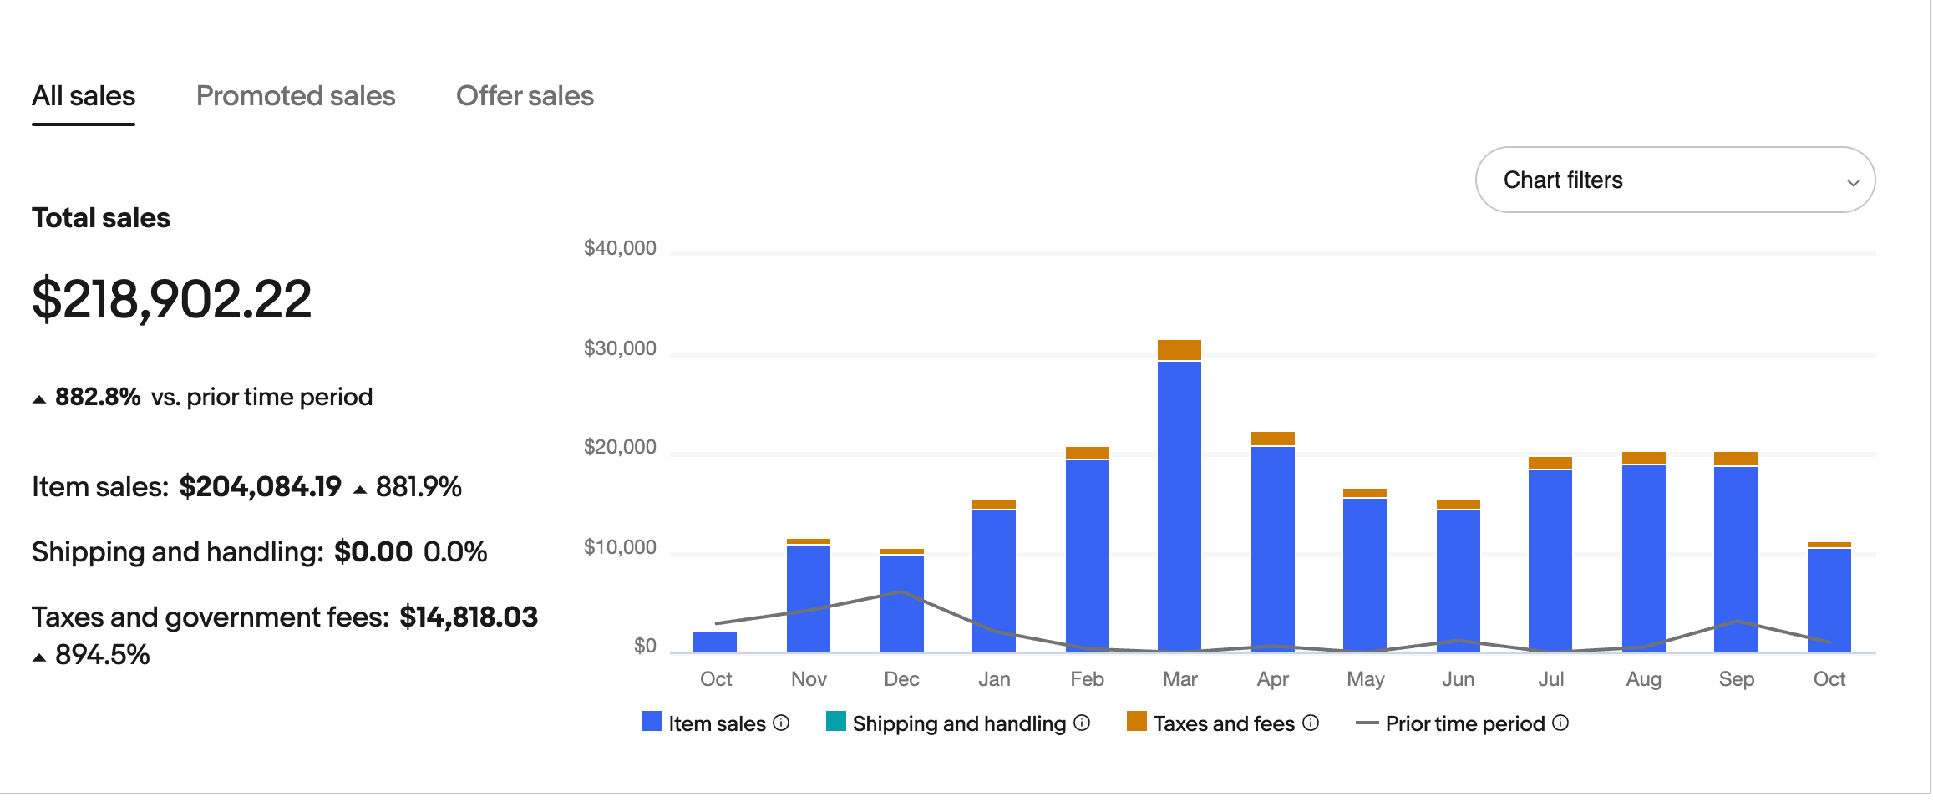Click the up-arrow beside 882.8%
The image size is (1933, 802).
coord(38,397)
